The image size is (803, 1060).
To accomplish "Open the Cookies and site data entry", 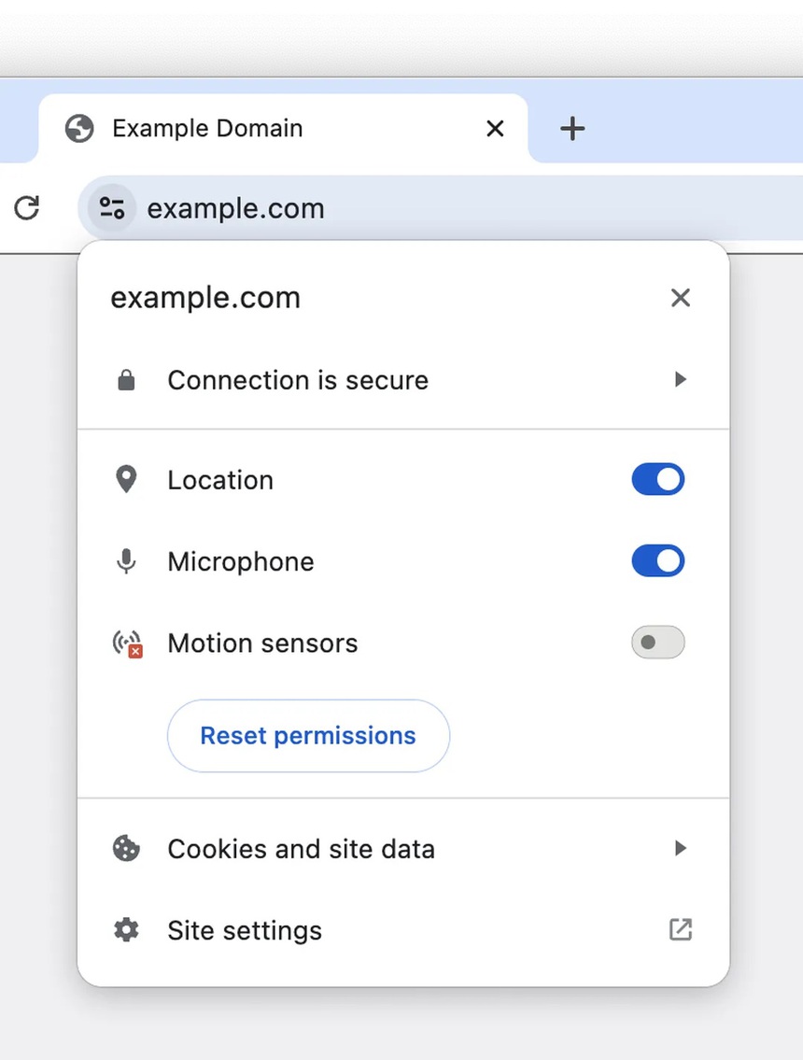I will point(301,848).
